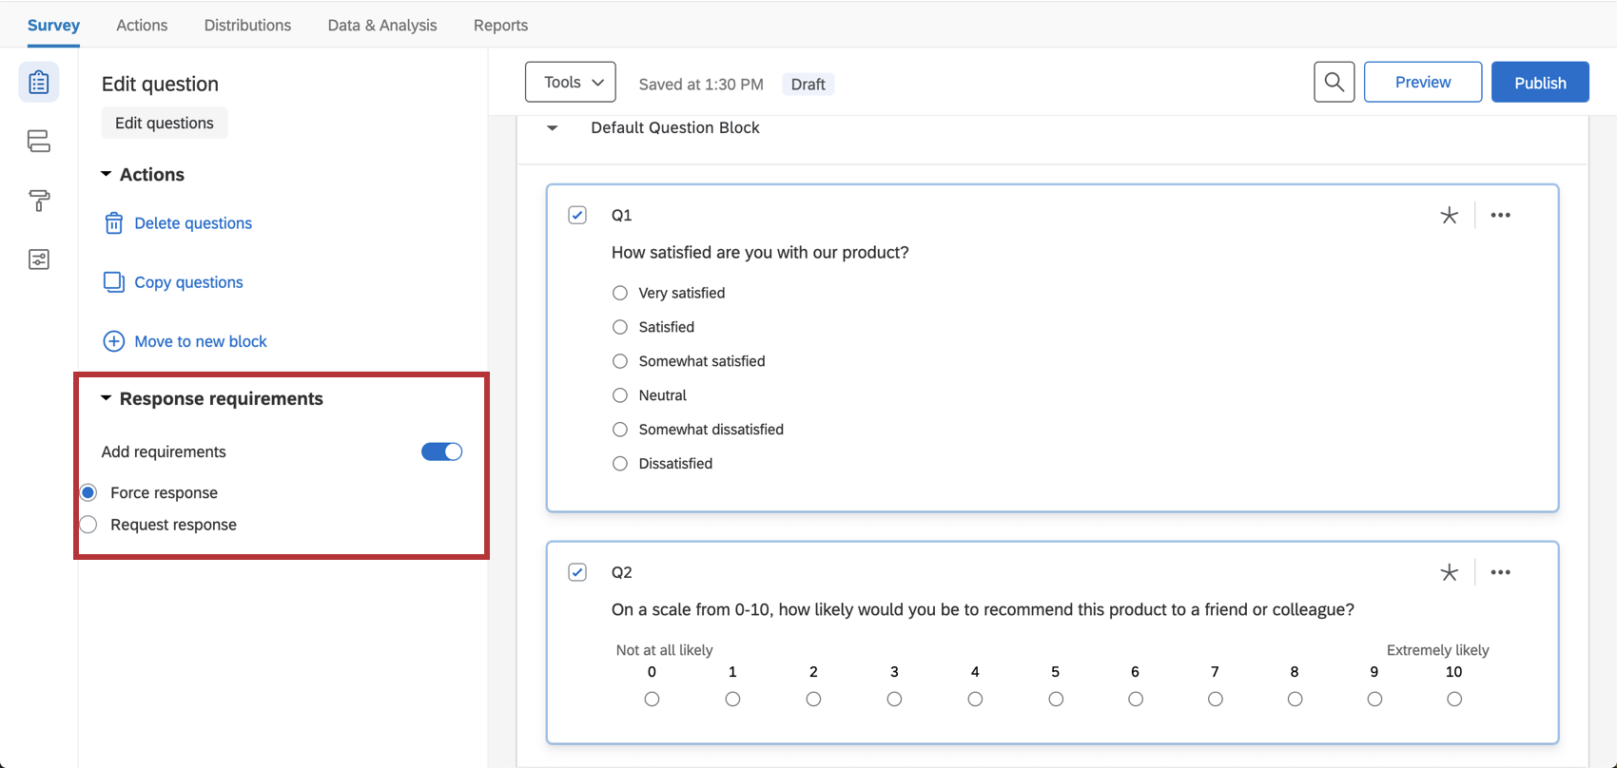The height and width of the screenshot is (768, 1617).
Task: Select rating 5 on the Q2 scale
Action: [1056, 700]
